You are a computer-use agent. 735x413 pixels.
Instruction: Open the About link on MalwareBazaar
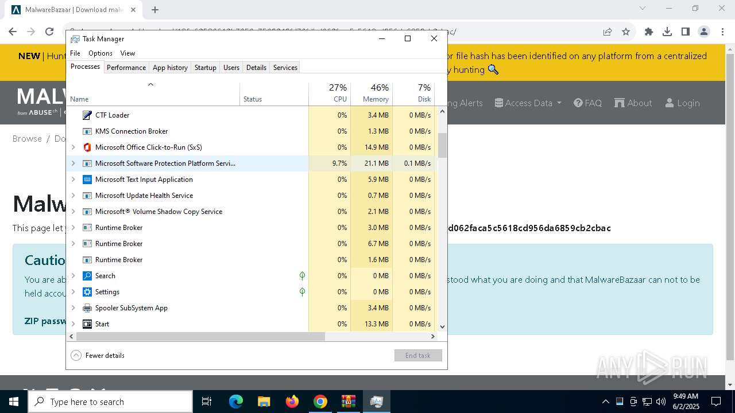click(633, 103)
